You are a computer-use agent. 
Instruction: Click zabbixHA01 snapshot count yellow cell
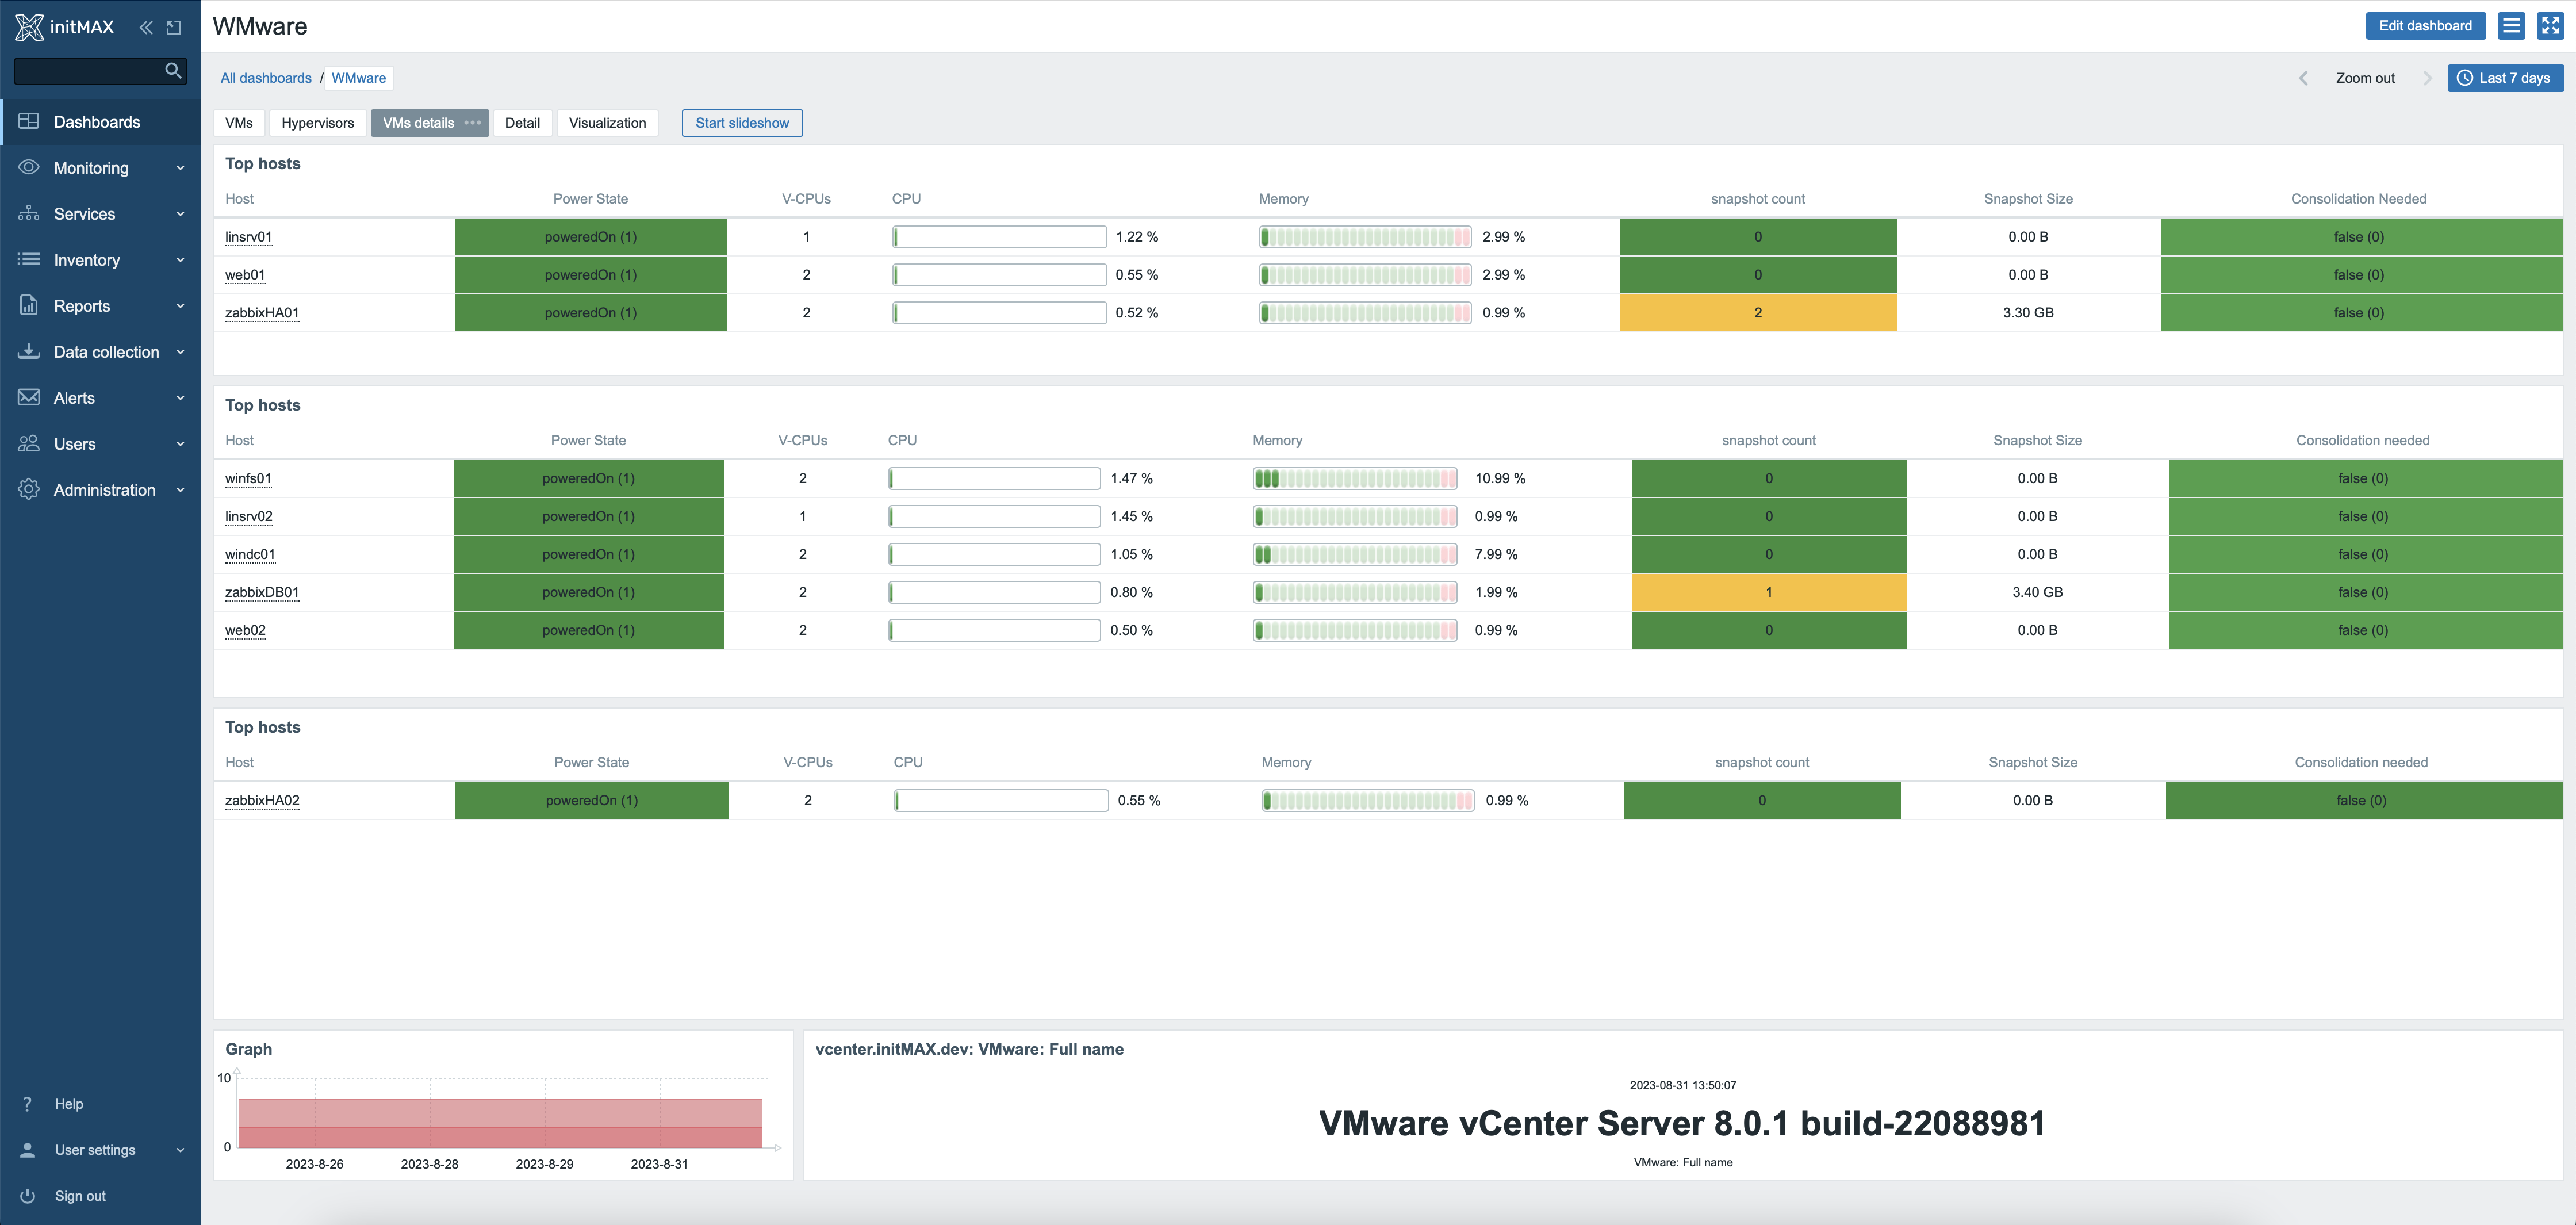click(x=1758, y=313)
